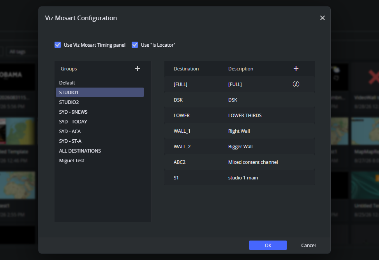
Task: Click the Mixed content channel description
Action: 253,162
